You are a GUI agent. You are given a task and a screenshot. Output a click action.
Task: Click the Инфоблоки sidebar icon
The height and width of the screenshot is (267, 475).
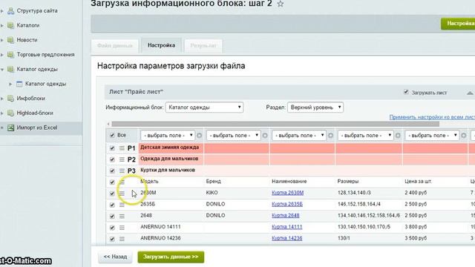tap(10, 99)
